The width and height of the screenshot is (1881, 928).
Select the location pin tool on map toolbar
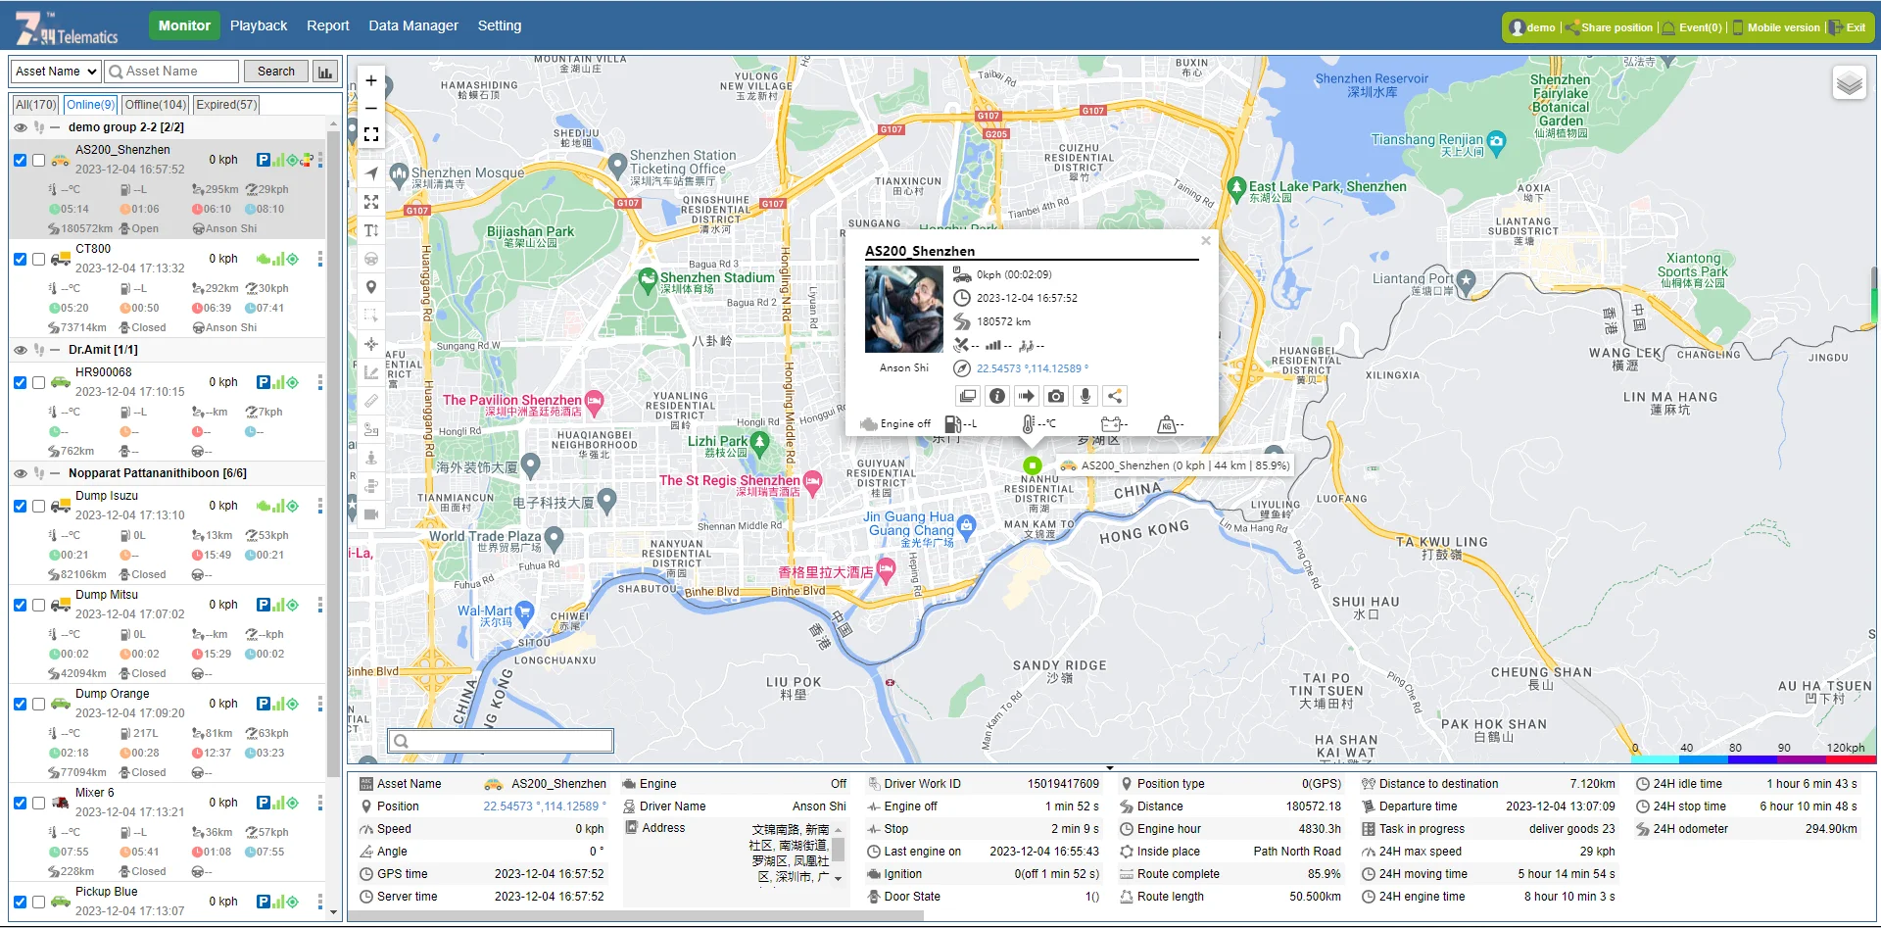[x=371, y=287]
